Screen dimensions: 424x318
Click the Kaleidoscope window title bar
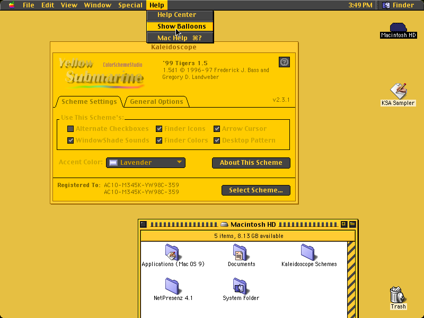coord(174,47)
